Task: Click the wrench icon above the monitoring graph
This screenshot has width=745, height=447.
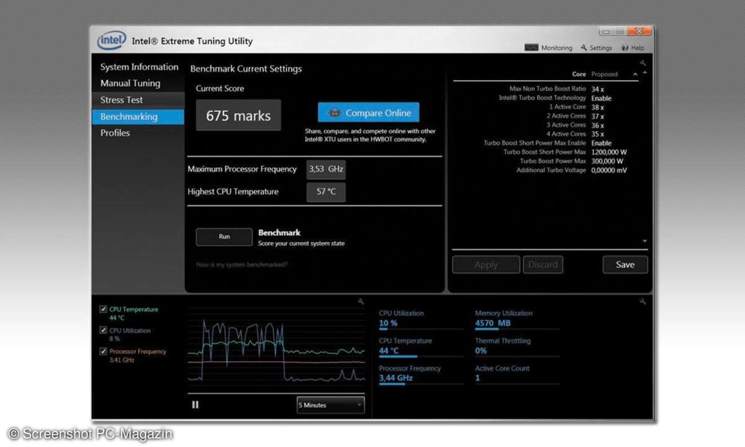Action: click(x=361, y=302)
